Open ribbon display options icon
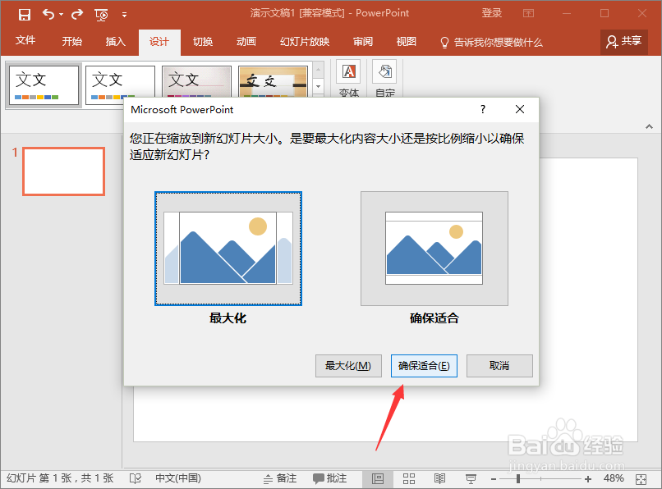The width and height of the screenshot is (662, 489). click(528, 13)
